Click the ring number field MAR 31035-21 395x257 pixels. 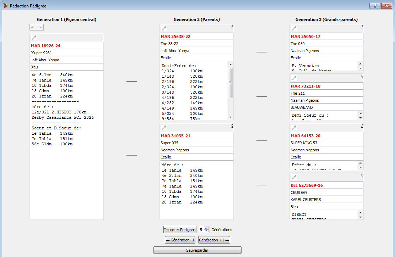pyautogui.click(x=197, y=136)
